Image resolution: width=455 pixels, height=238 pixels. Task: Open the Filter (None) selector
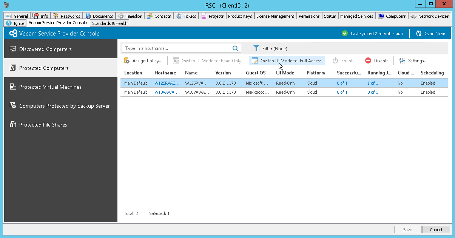tap(275, 48)
